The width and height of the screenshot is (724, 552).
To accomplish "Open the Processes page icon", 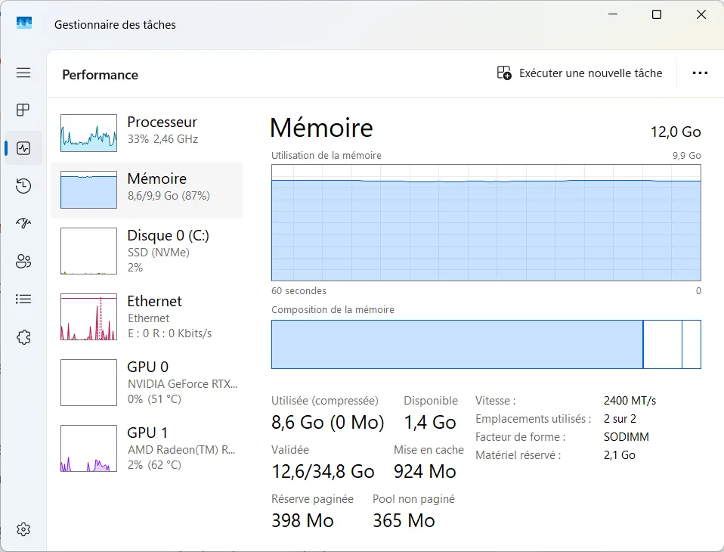I will [x=23, y=110].
